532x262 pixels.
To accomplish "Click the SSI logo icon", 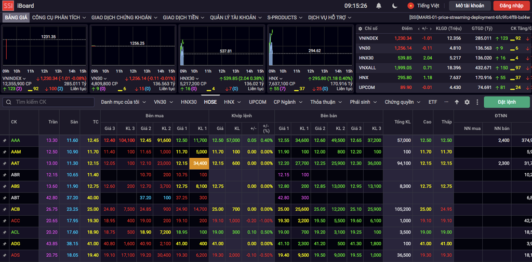I will pyautogui.click(x=8, y=6).
